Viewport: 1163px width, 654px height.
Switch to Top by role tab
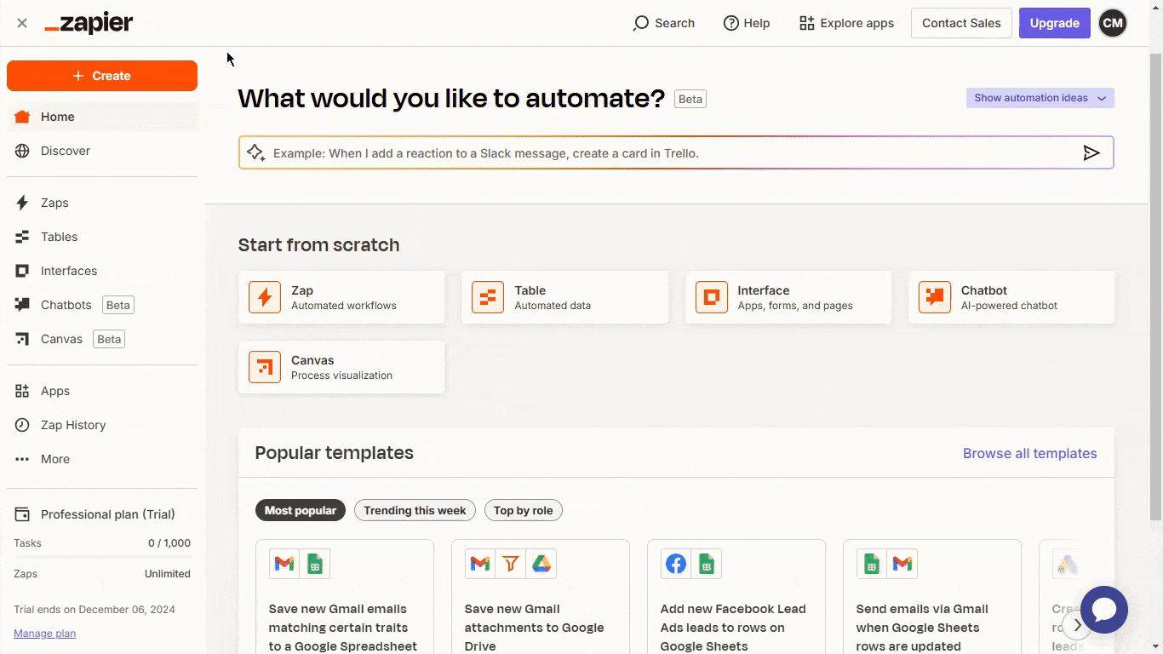523,510
